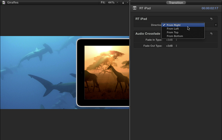The width and height of the screenshot is (222, 140).
Task: Choose From Bottom in Direction menu
Action: 183,36
